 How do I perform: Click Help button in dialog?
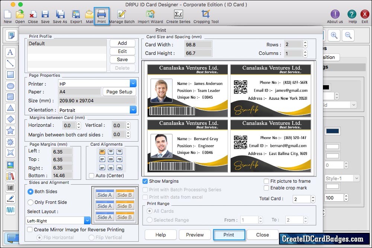(161, 235)
